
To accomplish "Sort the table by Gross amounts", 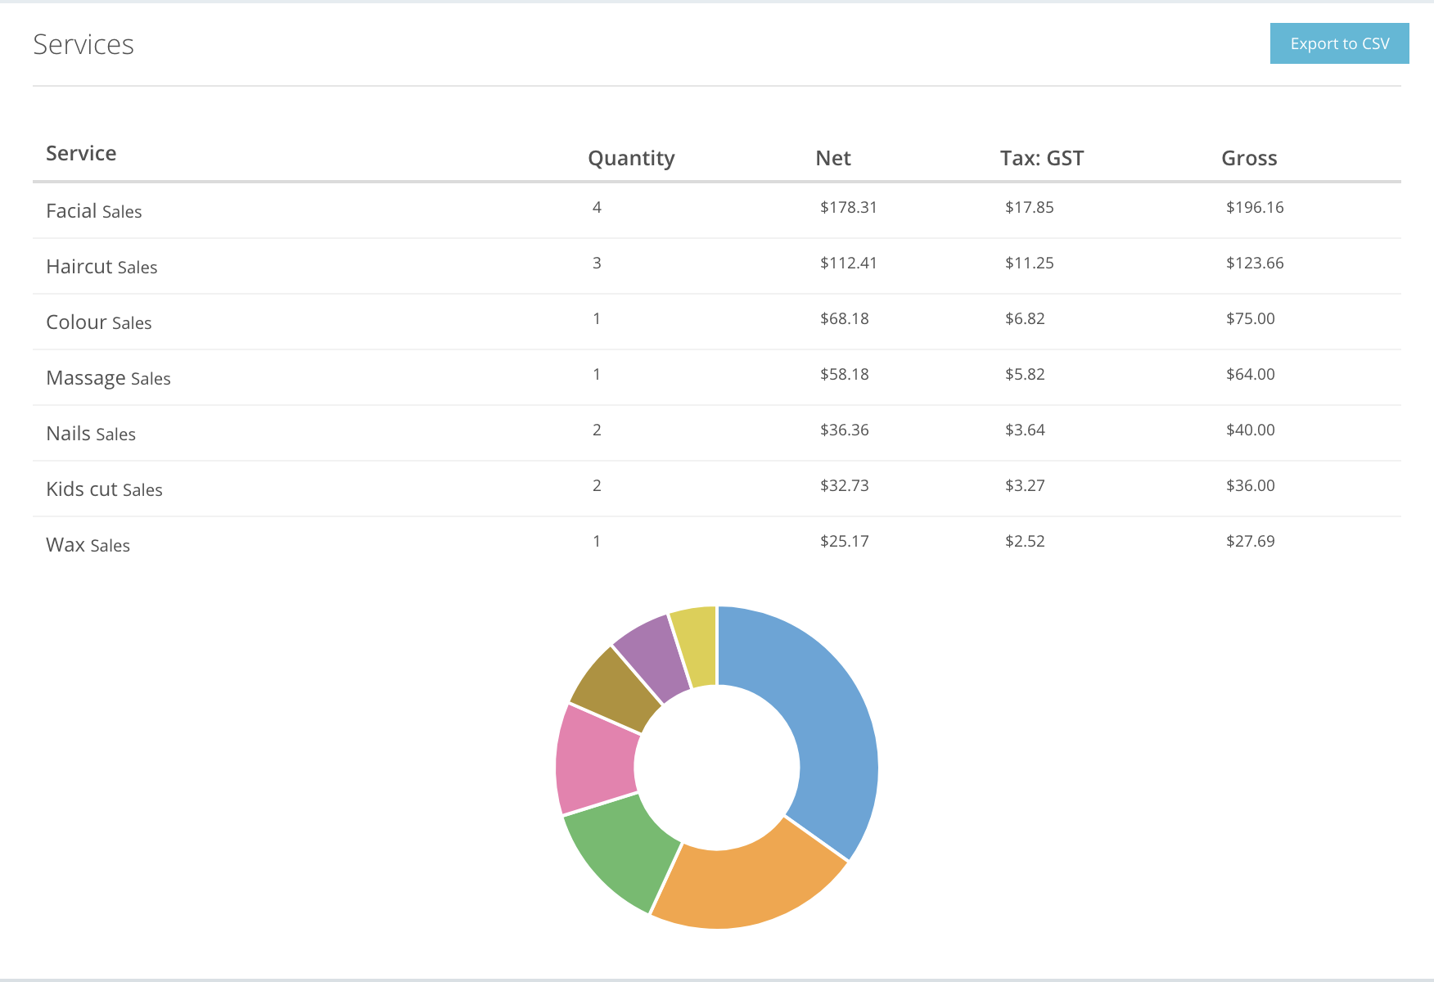I will (x=1249, y=158).
